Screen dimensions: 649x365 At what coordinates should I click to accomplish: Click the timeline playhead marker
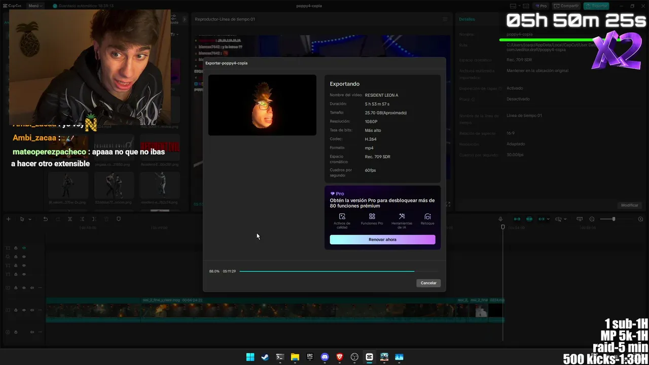[503, 227]
